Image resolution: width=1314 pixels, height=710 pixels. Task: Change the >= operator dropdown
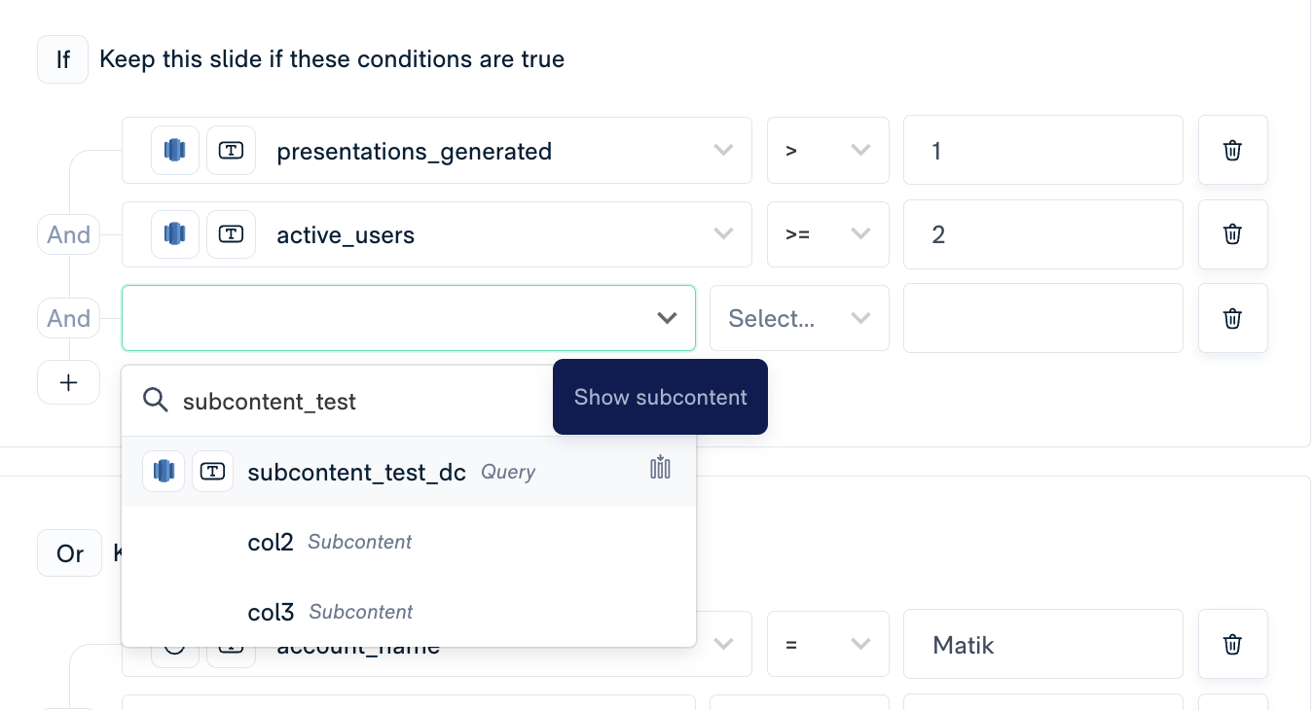click(x=827, y=234)
